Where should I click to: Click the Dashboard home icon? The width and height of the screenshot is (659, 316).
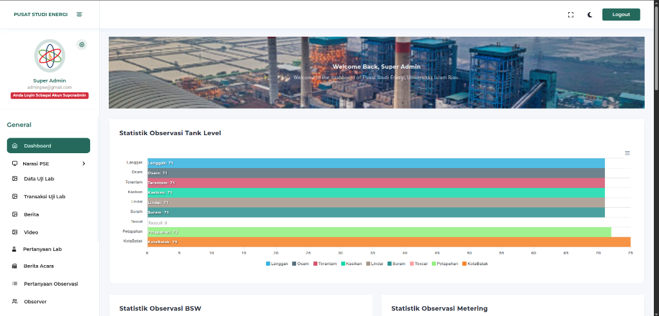pos(15,146)
